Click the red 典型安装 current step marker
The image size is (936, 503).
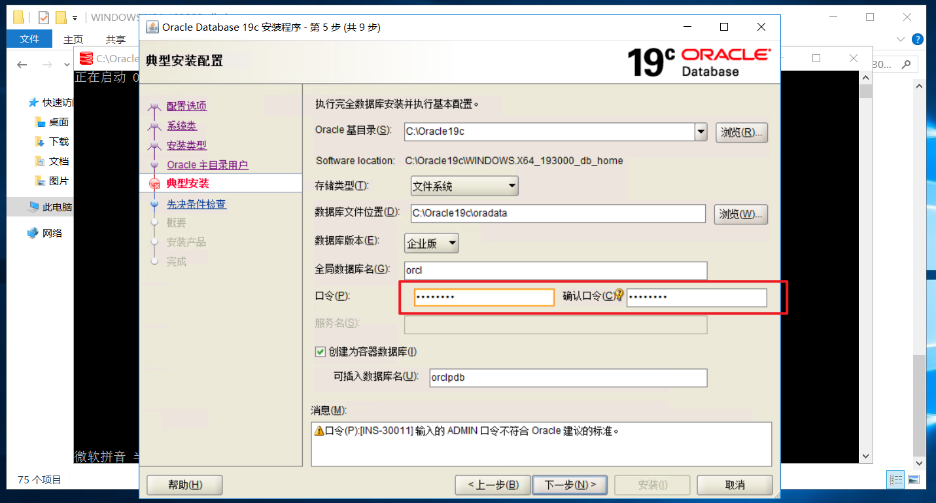pyautogui.click(x=155, y=184)
